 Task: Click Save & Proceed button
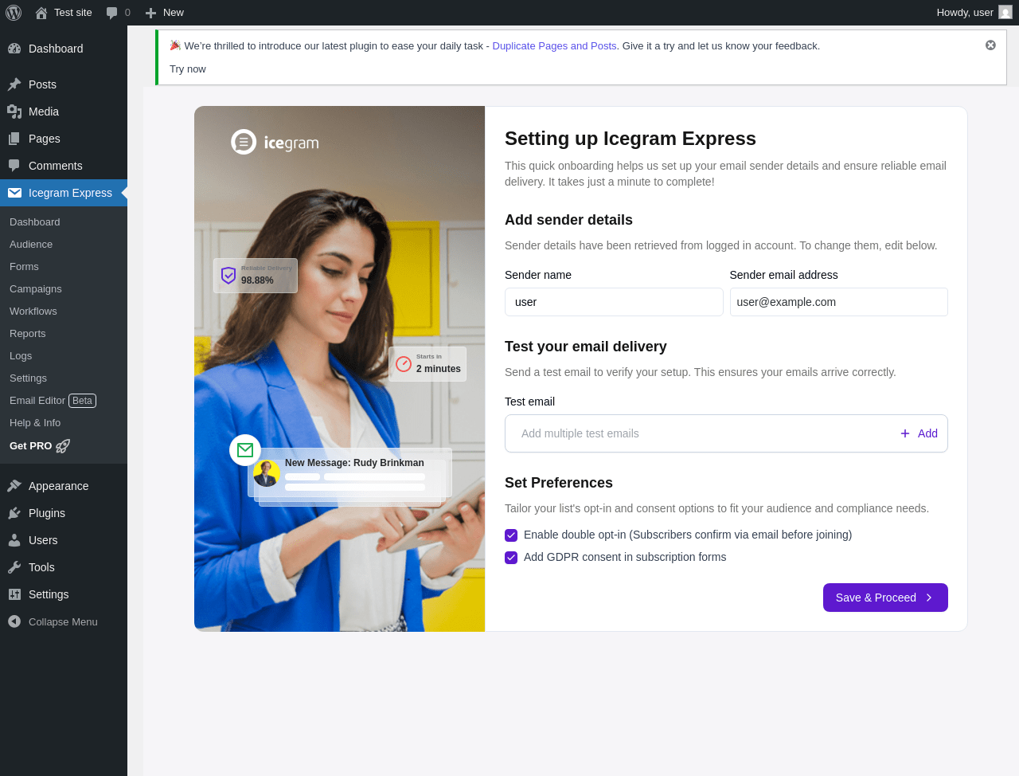coord(885,598)
